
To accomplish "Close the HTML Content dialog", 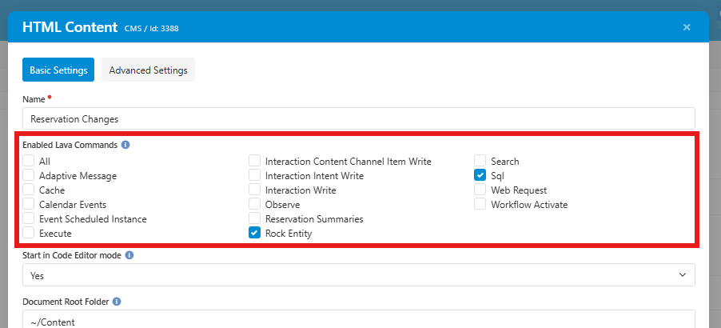I will pos(686,27).
